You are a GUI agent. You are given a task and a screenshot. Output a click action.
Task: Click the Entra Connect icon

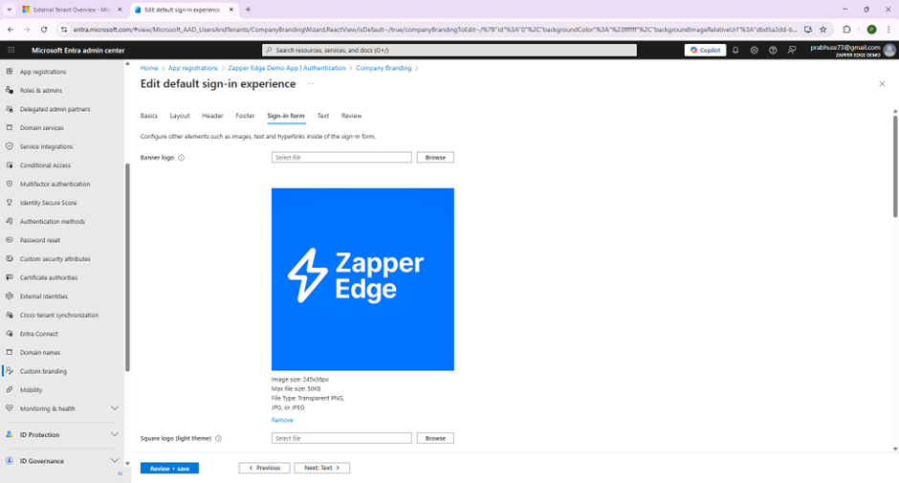click(10, 334)
